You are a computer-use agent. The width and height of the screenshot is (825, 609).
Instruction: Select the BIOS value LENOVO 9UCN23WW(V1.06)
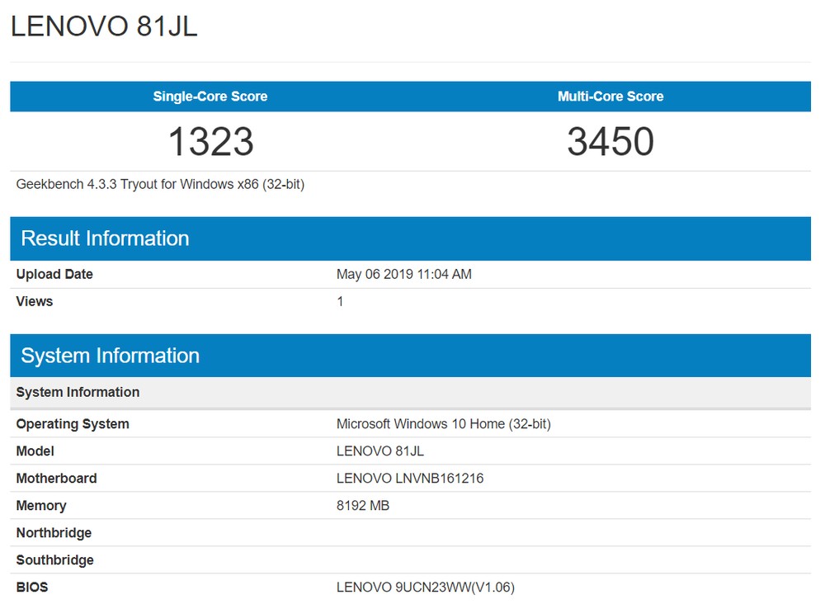click(x=425, y=588)
